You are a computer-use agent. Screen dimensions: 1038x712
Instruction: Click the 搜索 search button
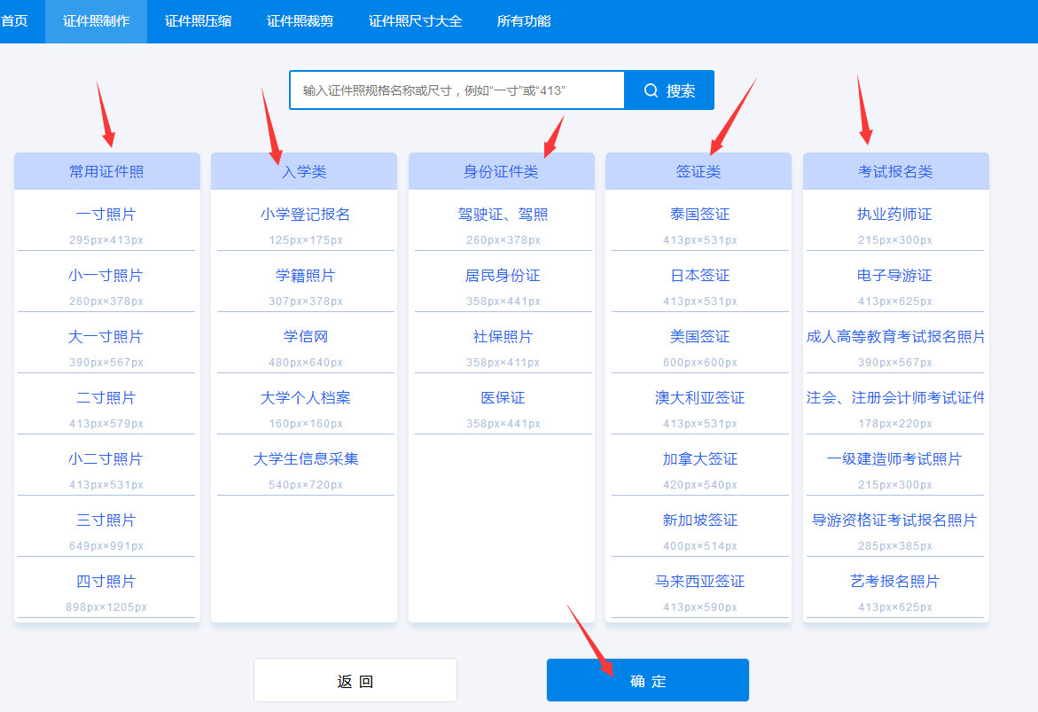[x=669, y=90]
